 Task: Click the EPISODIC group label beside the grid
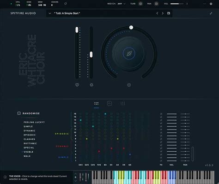62,134
